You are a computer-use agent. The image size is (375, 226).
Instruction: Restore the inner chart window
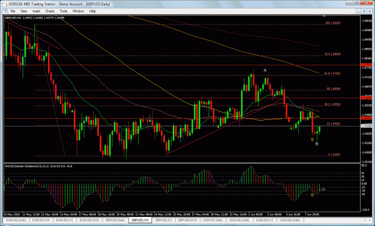[x=364, y=11]
